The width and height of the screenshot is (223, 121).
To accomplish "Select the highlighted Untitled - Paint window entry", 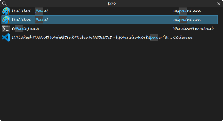I will 110,20.
